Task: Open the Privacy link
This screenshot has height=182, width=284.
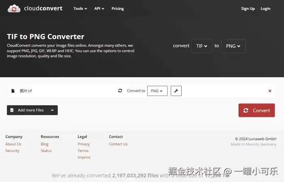Action: click(x=84, y=144)
